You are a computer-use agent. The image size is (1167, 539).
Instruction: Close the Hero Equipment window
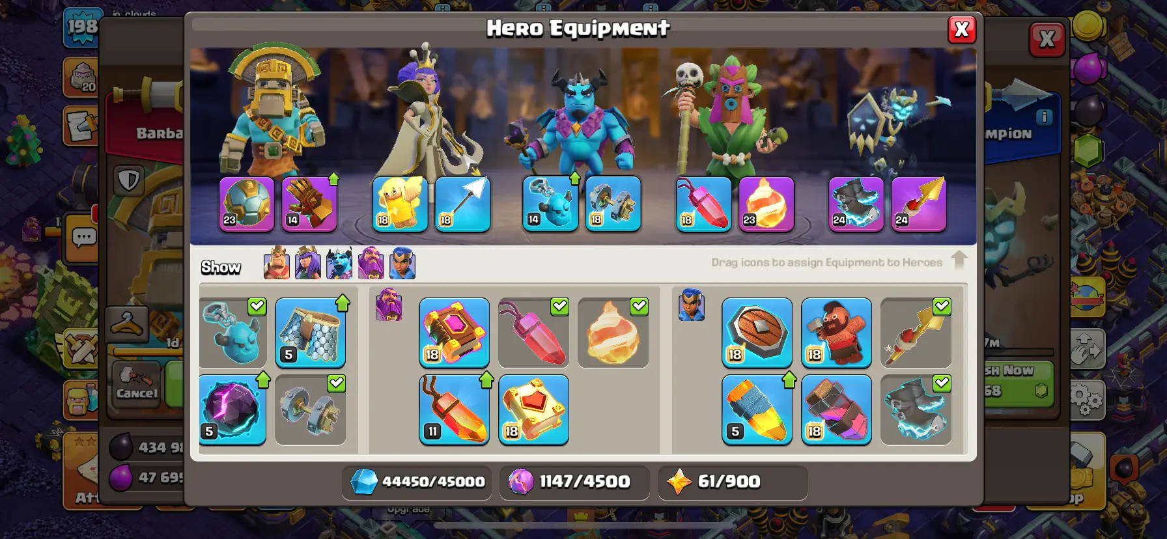962,29
